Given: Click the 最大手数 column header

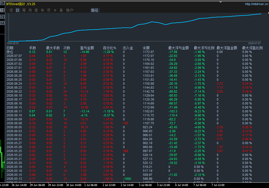Looking at the screenshot, I should point(53,48).
